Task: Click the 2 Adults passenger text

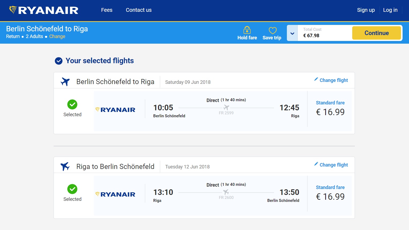Action: pyautogui.click(x=34, y=36)
